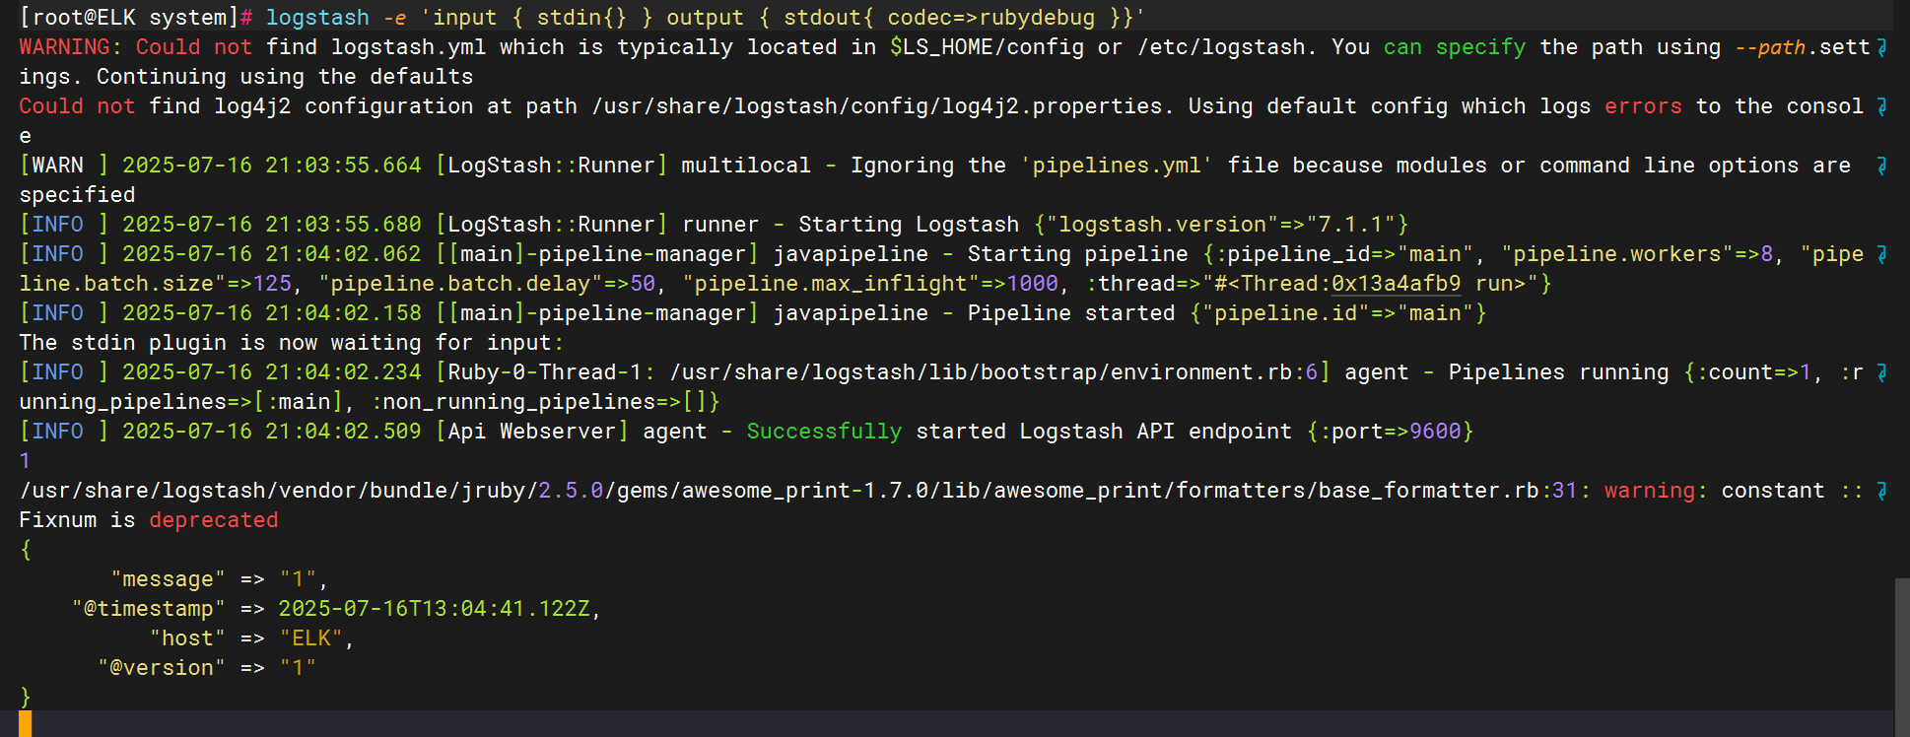The height and width of the screenshot is (737, 1910).
Task: Click the opening brace '{' of the output
Action: coord(26,550)
